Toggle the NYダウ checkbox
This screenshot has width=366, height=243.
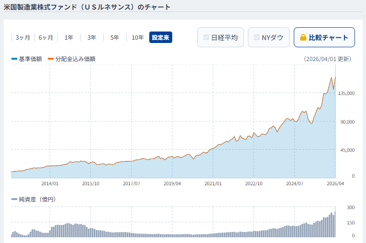pyautogui.click(x=257, y=37)
